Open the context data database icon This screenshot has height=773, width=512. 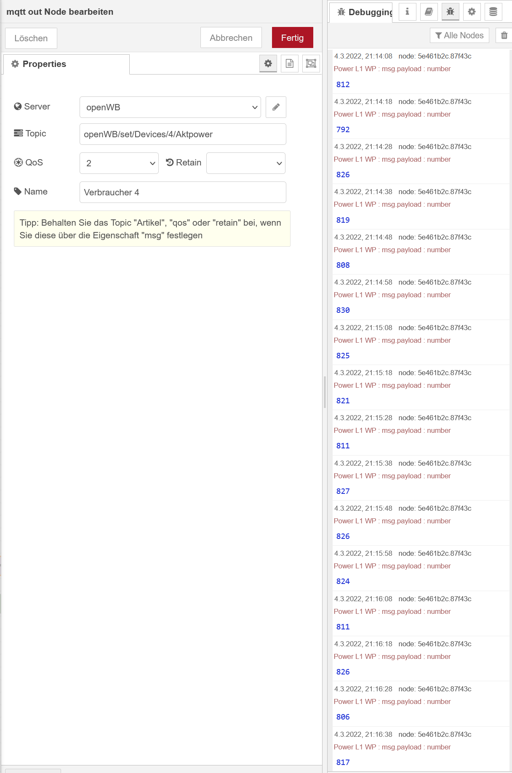pos(493,12)
